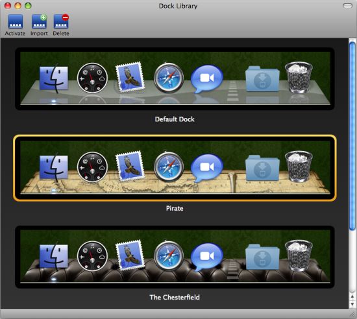Image resolution: width=357 pixels, height=319 pixels.
Task: Select the Downloads folder in Default Dock
Action: point(262,78)
